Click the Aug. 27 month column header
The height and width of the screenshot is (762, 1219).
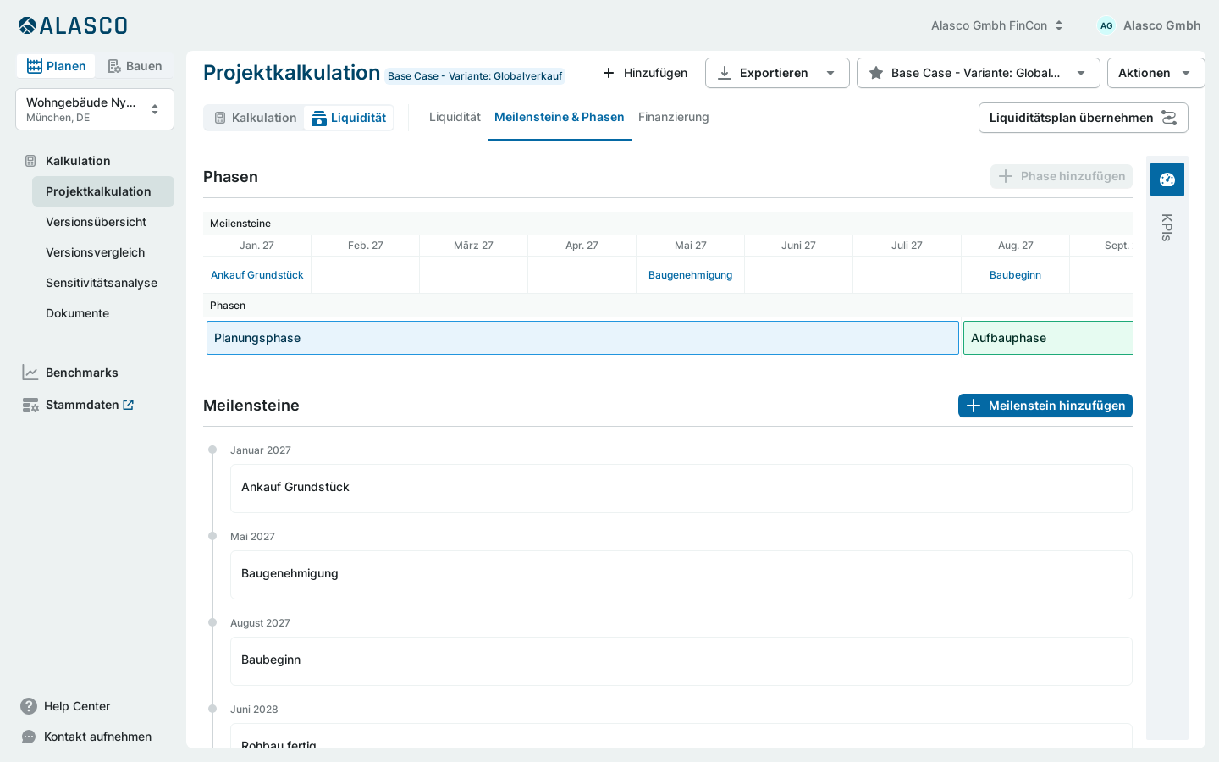1016,246
